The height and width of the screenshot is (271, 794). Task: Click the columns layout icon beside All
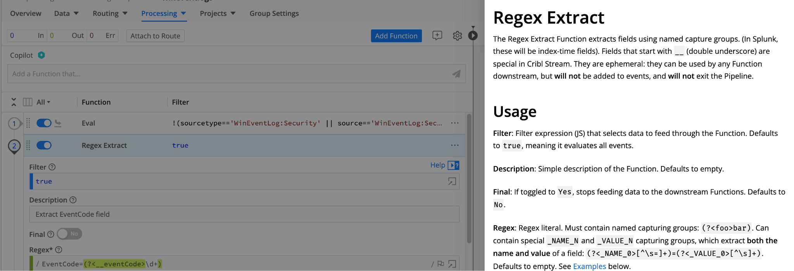pyautogui.click(x=28, y=102)
